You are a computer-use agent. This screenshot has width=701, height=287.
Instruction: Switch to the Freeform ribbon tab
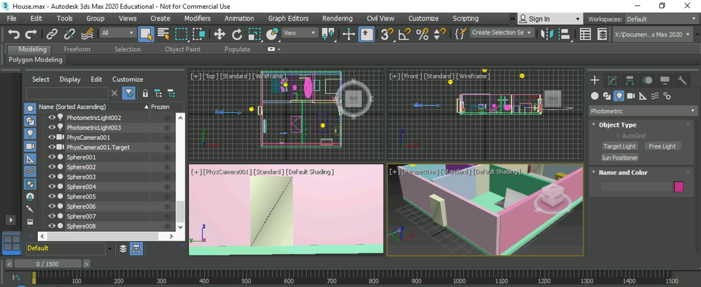point(77,49)
